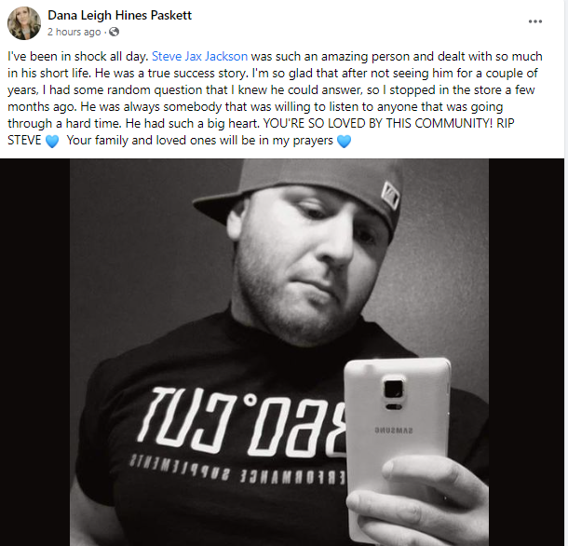Click the mirrored '360 CUT' shirt logo
The width and height of the screenshot is (568, 546).
241,421
